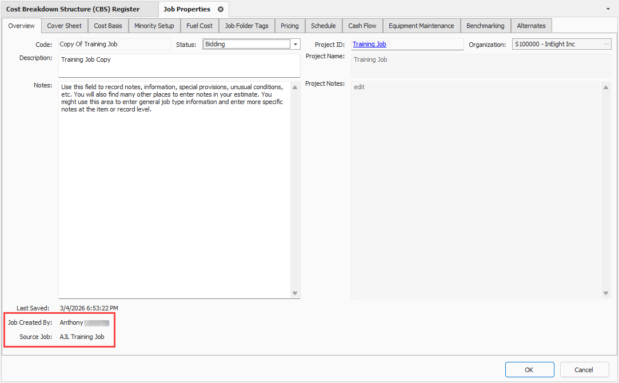This screenshot has height=383, width=619.
Task: Follow the Training Job project link
Action: click(x=369, y=45)
